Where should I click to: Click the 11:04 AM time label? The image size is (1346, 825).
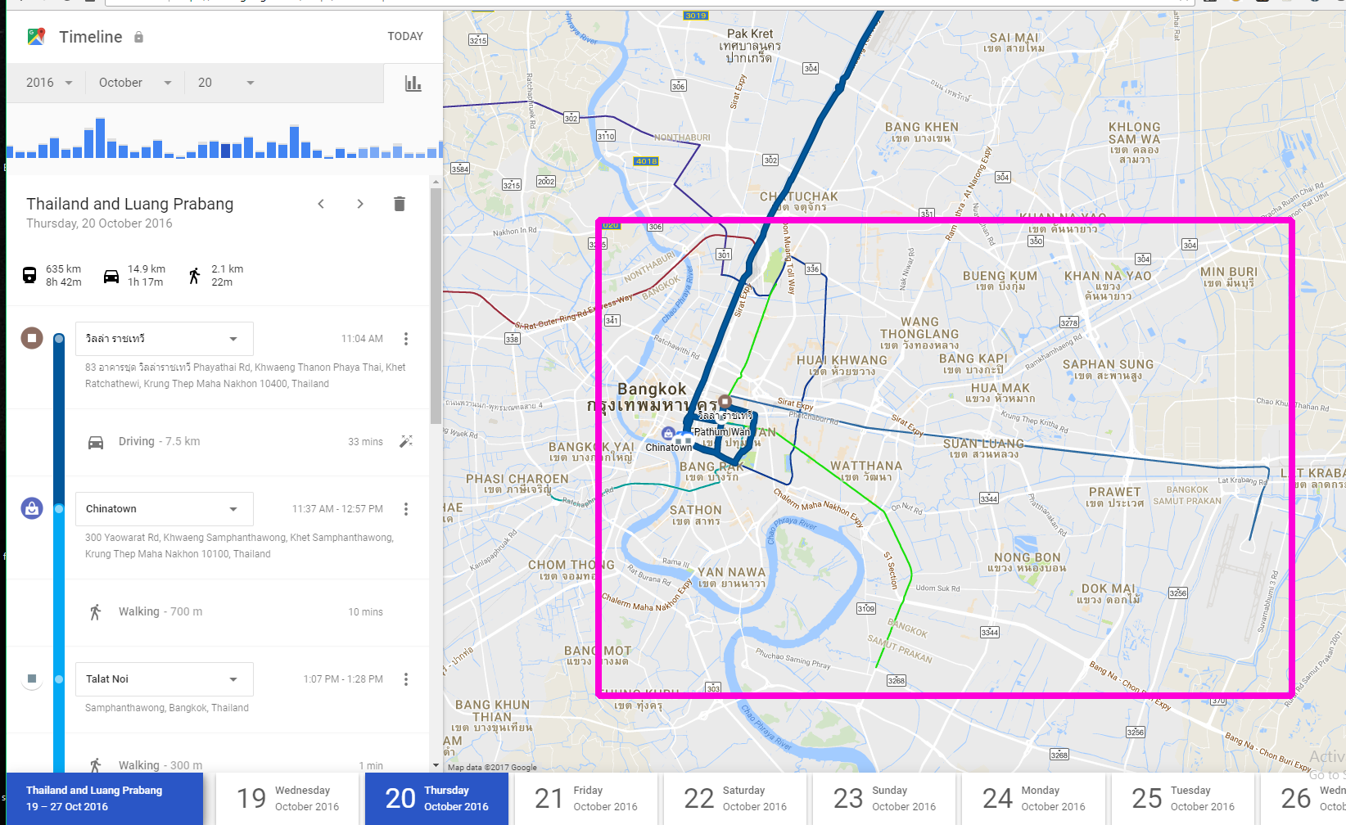coord(362,339)
